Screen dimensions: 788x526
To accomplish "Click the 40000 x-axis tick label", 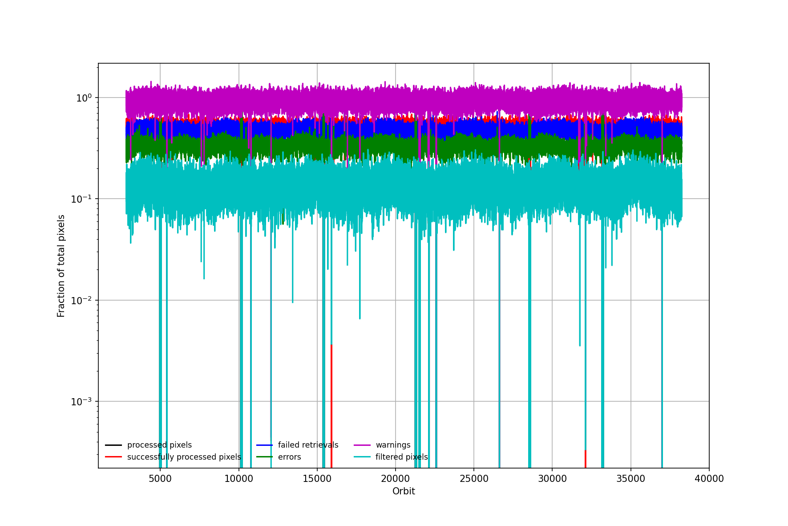I will tap(709, 479).
